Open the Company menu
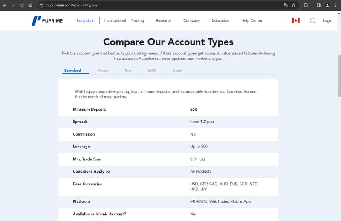Image resolution: width=341 pixels, height=221 pixels. click(191, 20)
